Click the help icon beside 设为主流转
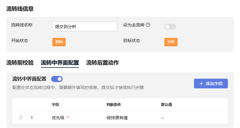This screenshot has height=128, width=240. click(x=148, y=25)
